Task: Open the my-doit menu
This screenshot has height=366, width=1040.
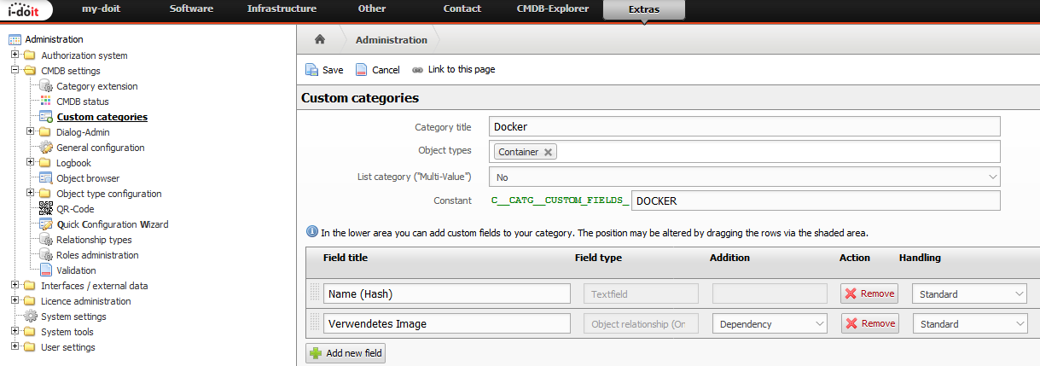Action: [x=101, y=9]
